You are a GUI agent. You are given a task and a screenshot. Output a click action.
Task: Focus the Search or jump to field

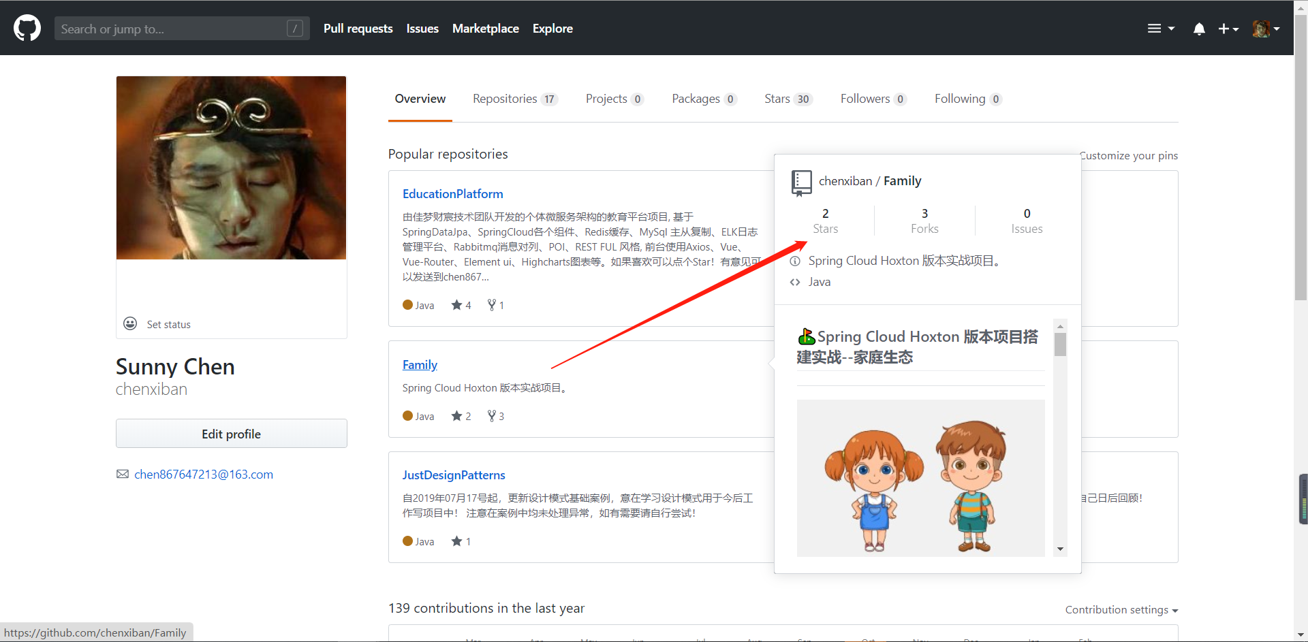tap(182, 29)
